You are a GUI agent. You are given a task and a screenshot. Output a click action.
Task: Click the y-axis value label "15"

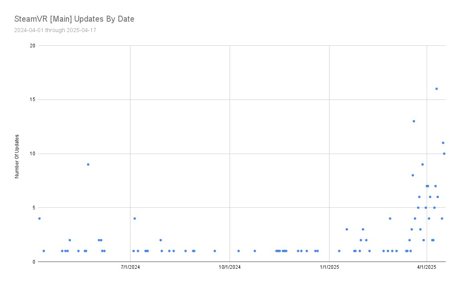click(33, 100)
